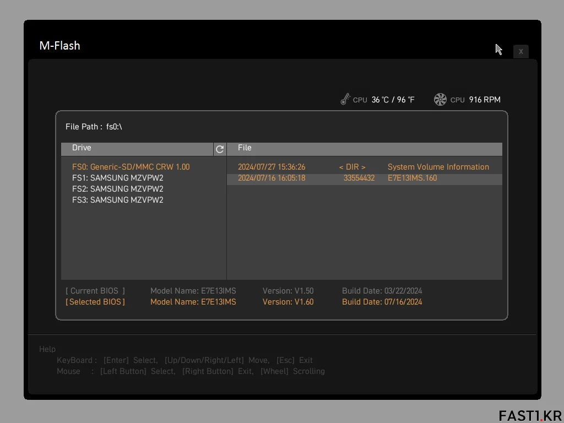Click the Current BIOS label
The image size is (564, 423).
[x=95, y=291]
